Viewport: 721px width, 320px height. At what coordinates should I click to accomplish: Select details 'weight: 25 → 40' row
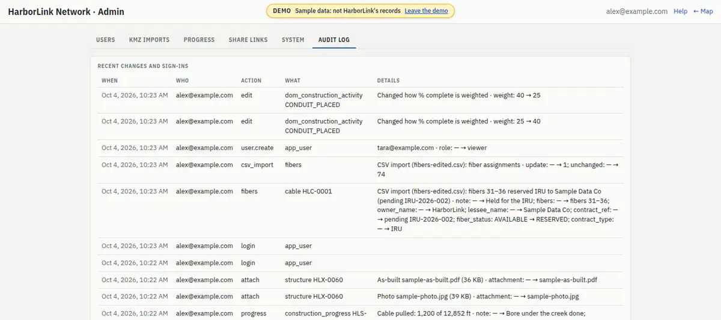coord(360,127)
